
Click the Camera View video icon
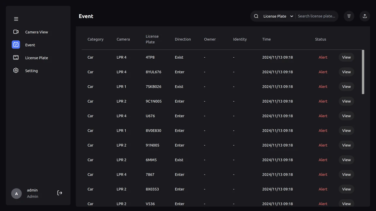pyautogui.click(x=16, y=32)
